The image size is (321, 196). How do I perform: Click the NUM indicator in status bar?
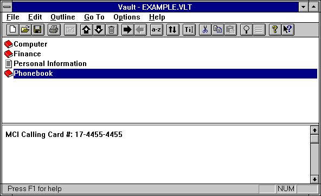point(286,188)
